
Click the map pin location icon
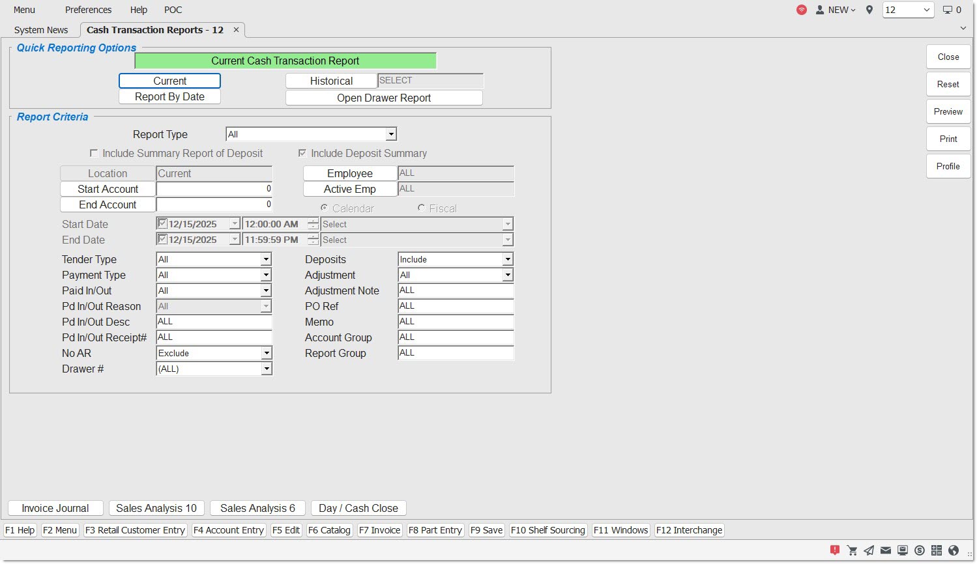869,10
